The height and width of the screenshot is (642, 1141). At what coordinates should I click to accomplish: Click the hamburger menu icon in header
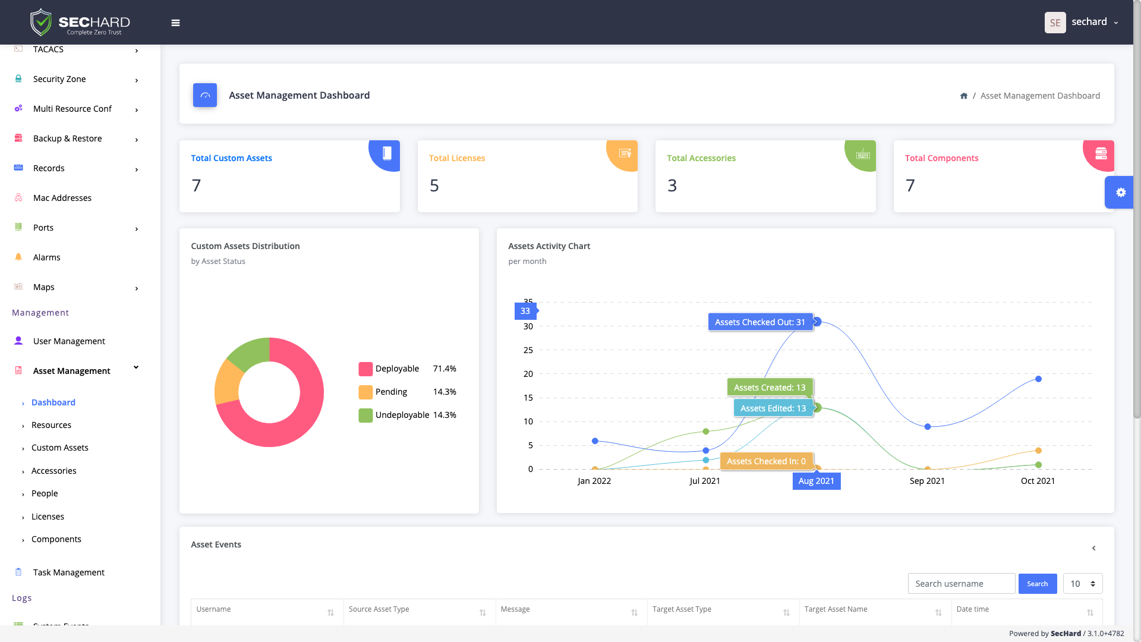point(175,23)
